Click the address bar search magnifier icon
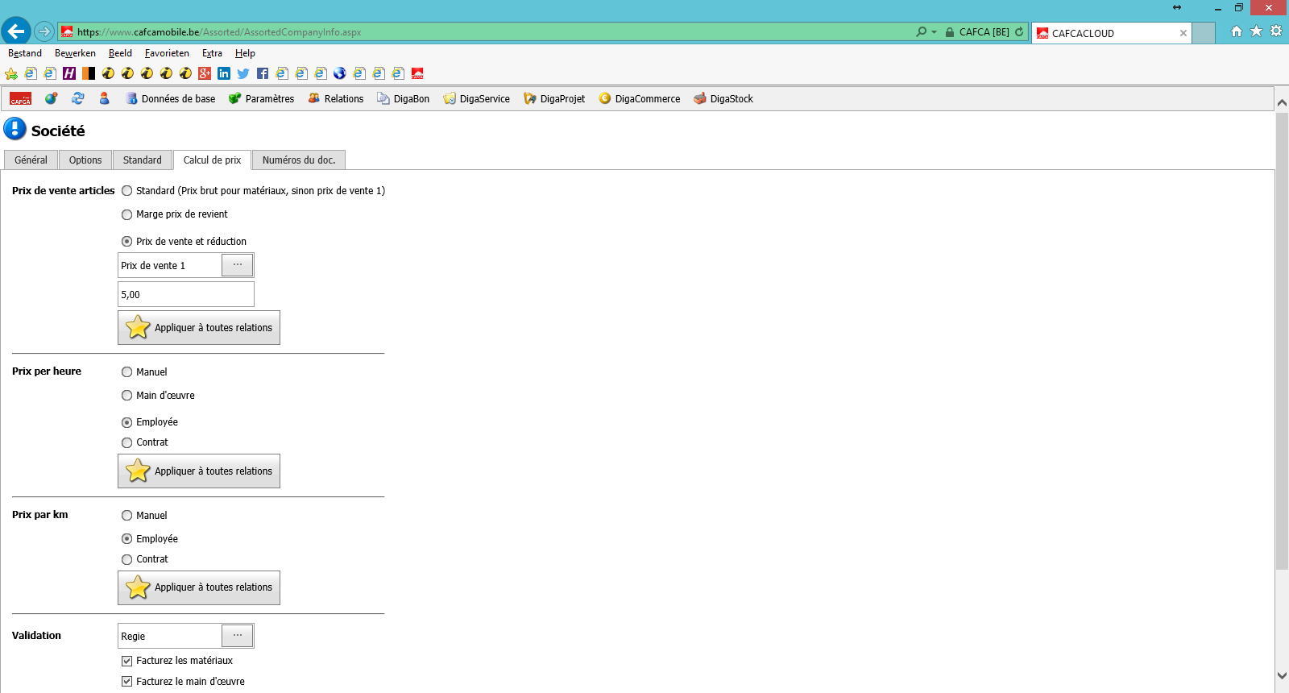The height and width of the screenshot is (693, 1289). coord(921,32)
